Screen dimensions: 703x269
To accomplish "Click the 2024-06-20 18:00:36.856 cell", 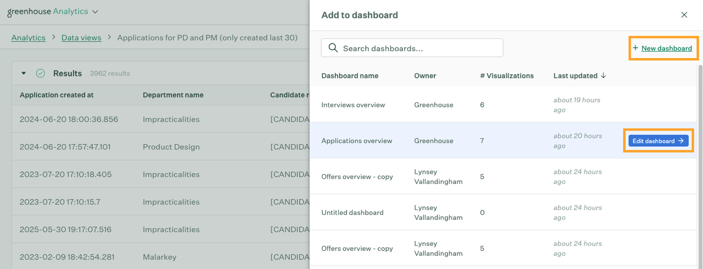I will pyautogui.click(x=69, y=119).
